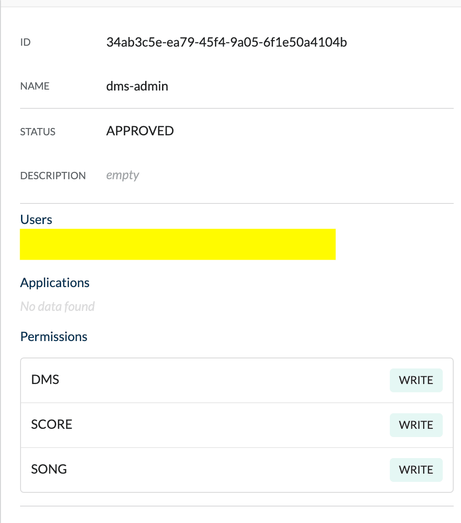Click the APPROVED status value
Image resolution: width=461 pixels, height=523 pixels.
pos(140,131)
